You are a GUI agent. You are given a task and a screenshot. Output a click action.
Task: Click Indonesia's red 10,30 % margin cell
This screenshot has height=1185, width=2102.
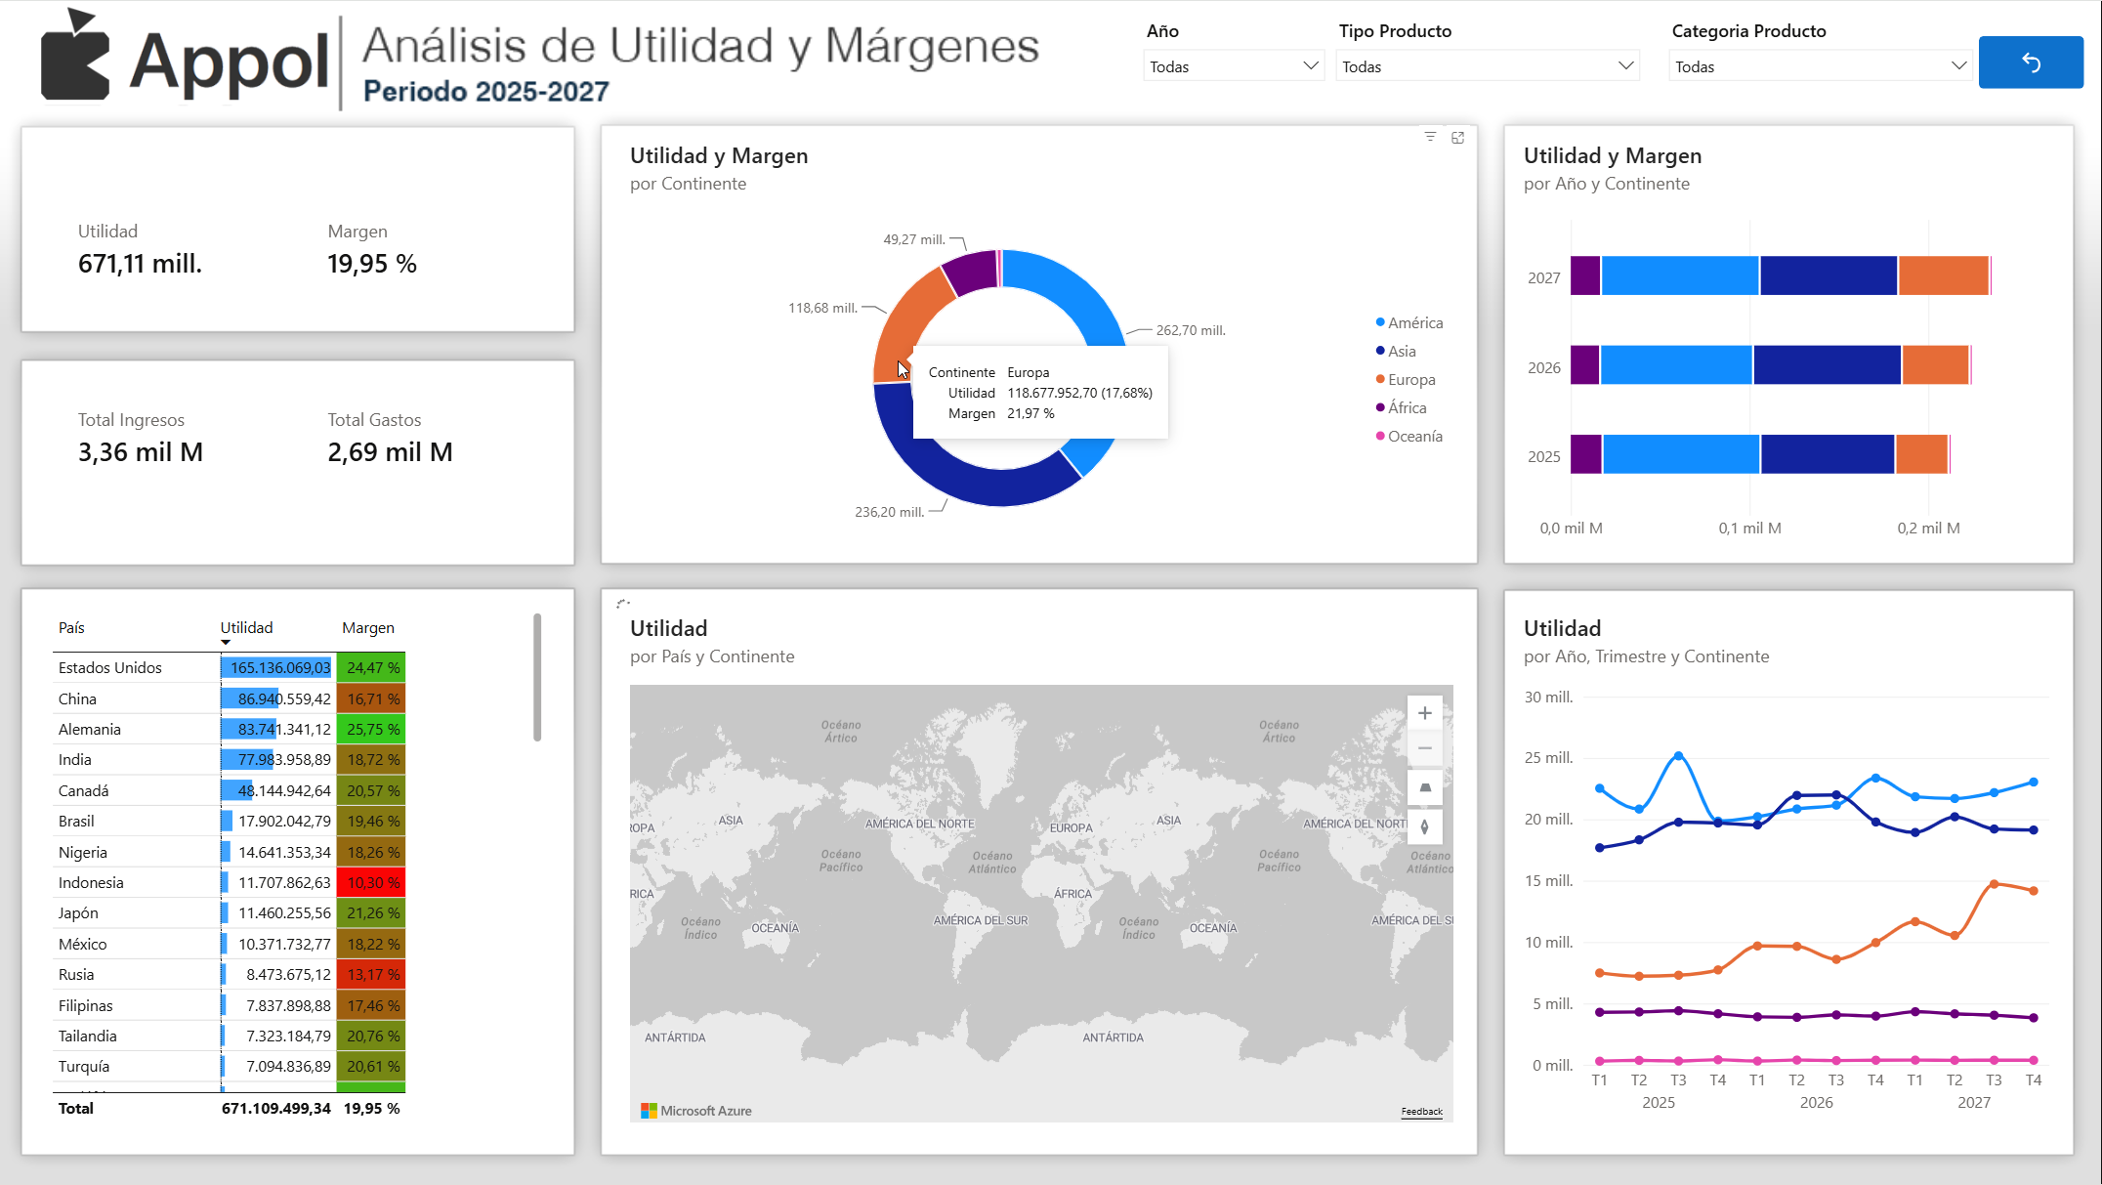tap(371, 882)
